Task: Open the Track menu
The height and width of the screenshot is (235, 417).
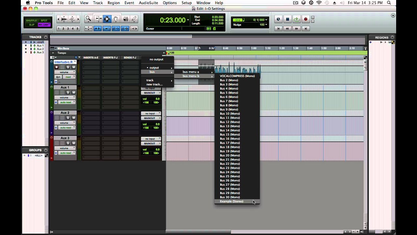Action: [98, 3]
